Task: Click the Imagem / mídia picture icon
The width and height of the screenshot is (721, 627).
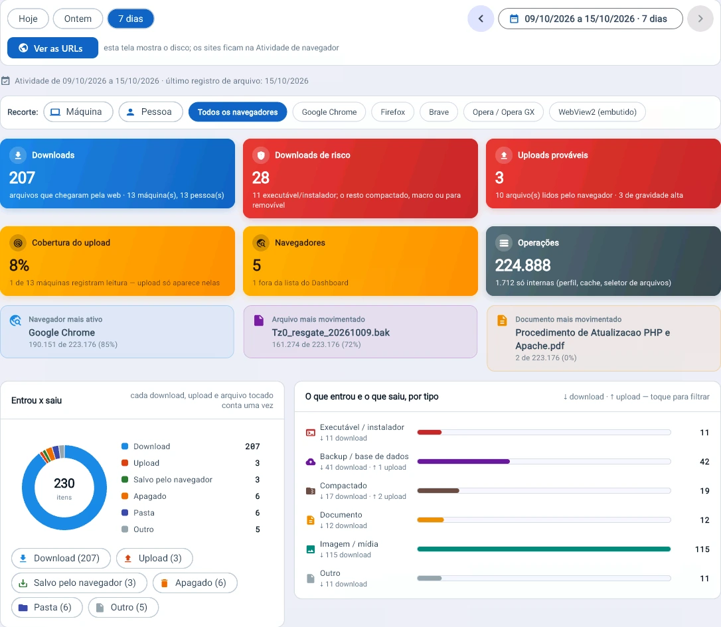Action: (x=311, y=549)
